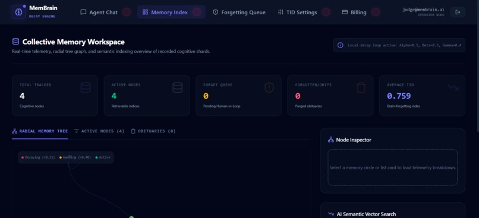This screenshot has height=218, width=479.
Task: Click the Active legend item
Action: (x=103, y=157)
